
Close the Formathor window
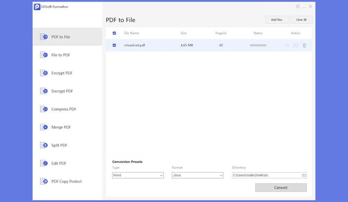coord(310,6)
